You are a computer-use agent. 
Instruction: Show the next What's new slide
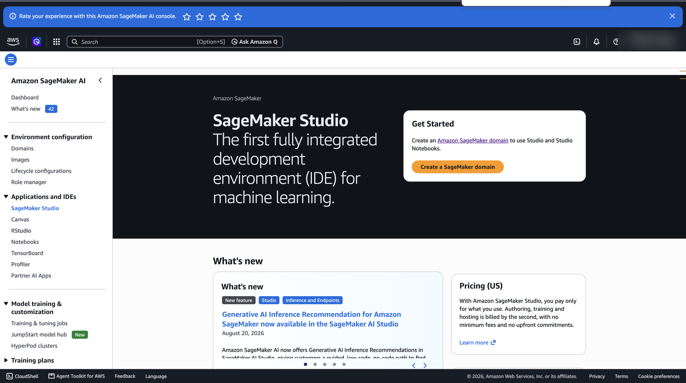[425, 365]
